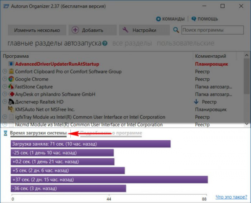This screenshot has width=251, height=203.
Task: Click the Autorun Organizer title bar icon
Action: pyautogui.click(x=6, y=6)
